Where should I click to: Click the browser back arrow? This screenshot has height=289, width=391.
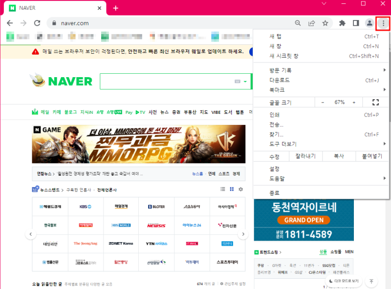point(10,23)
